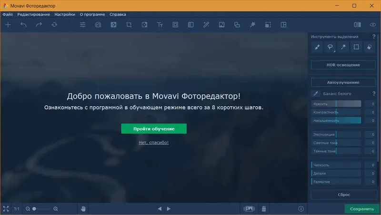The width and height of the screenshot is (381, 215).
Task: Go to next photo arrow
Action: (169, 209)
